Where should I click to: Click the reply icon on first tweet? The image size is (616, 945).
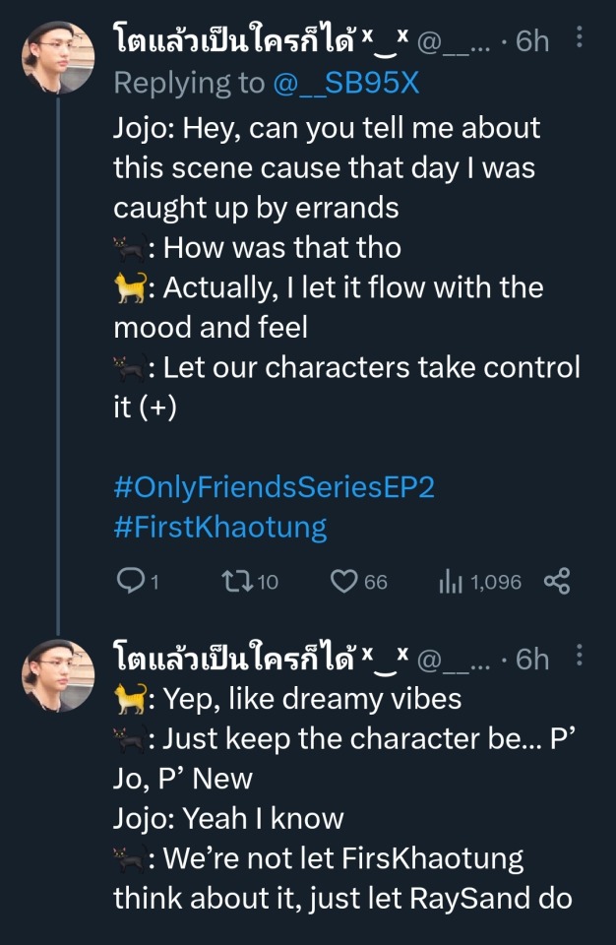pyautogui.click(x=130, y=582)
